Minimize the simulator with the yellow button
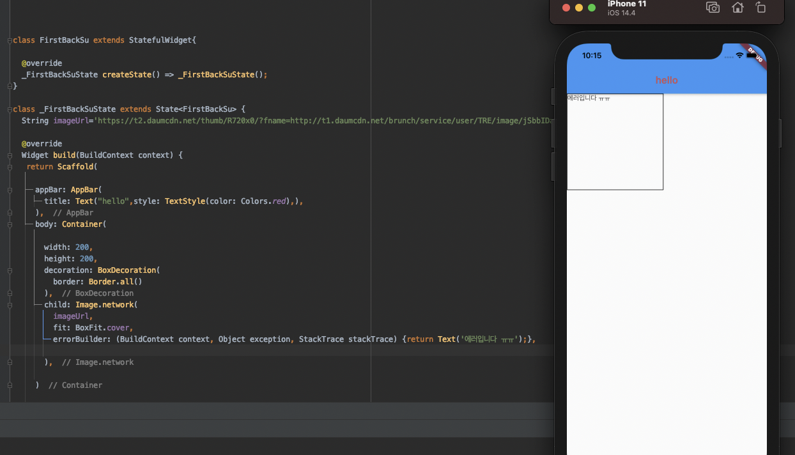Viewport: 795px width, 455px height. (579, 8)
